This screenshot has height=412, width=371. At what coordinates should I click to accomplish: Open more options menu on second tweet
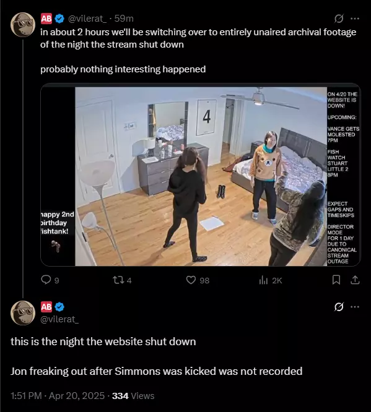click(355, 307)
